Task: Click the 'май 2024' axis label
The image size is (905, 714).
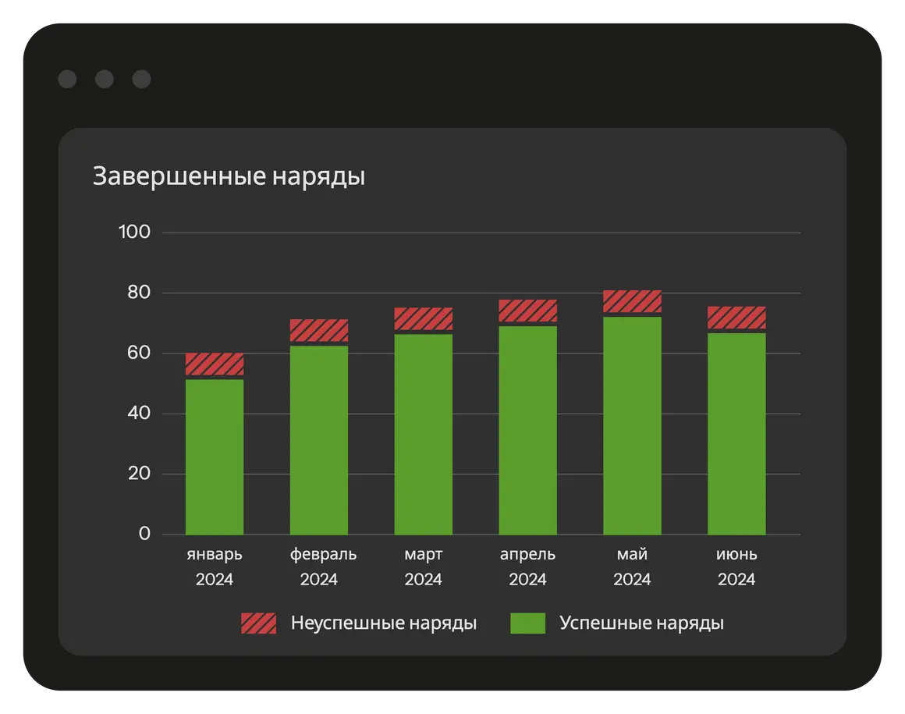Action: coord(632,567)
